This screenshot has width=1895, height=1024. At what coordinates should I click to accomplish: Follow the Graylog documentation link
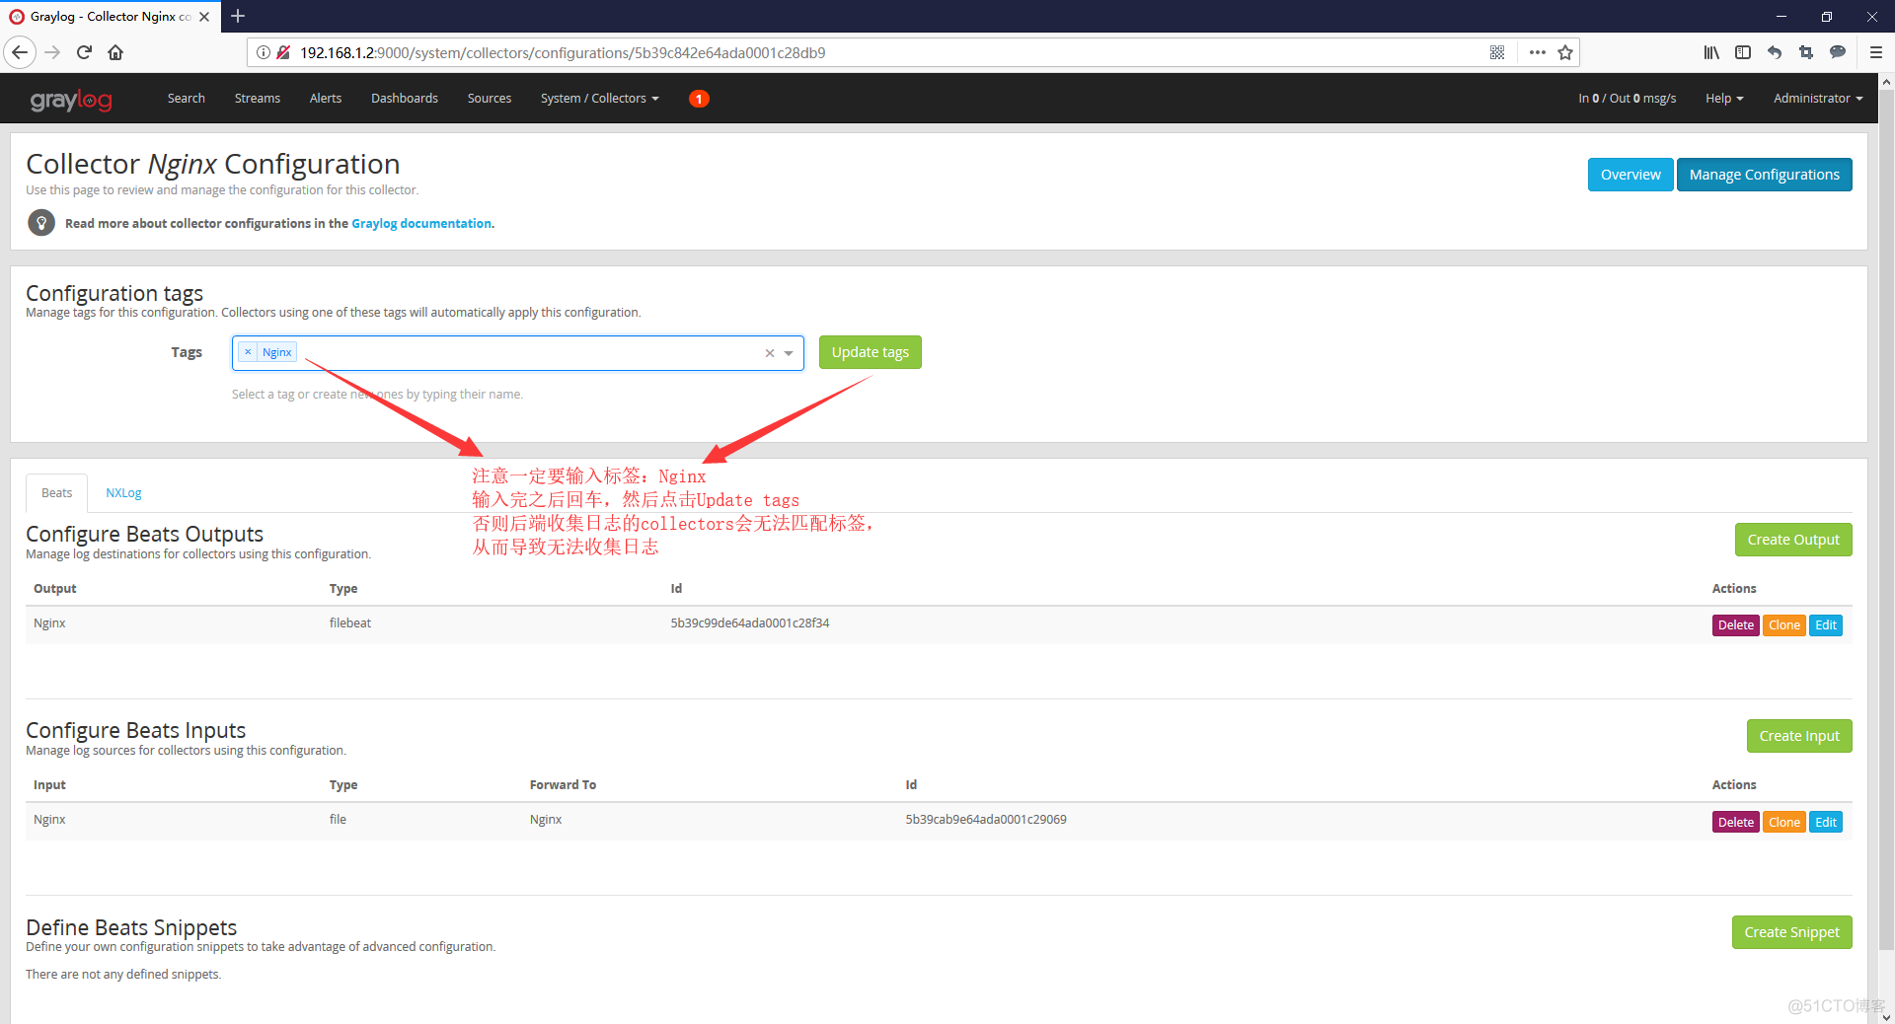[x=421, y=224]
